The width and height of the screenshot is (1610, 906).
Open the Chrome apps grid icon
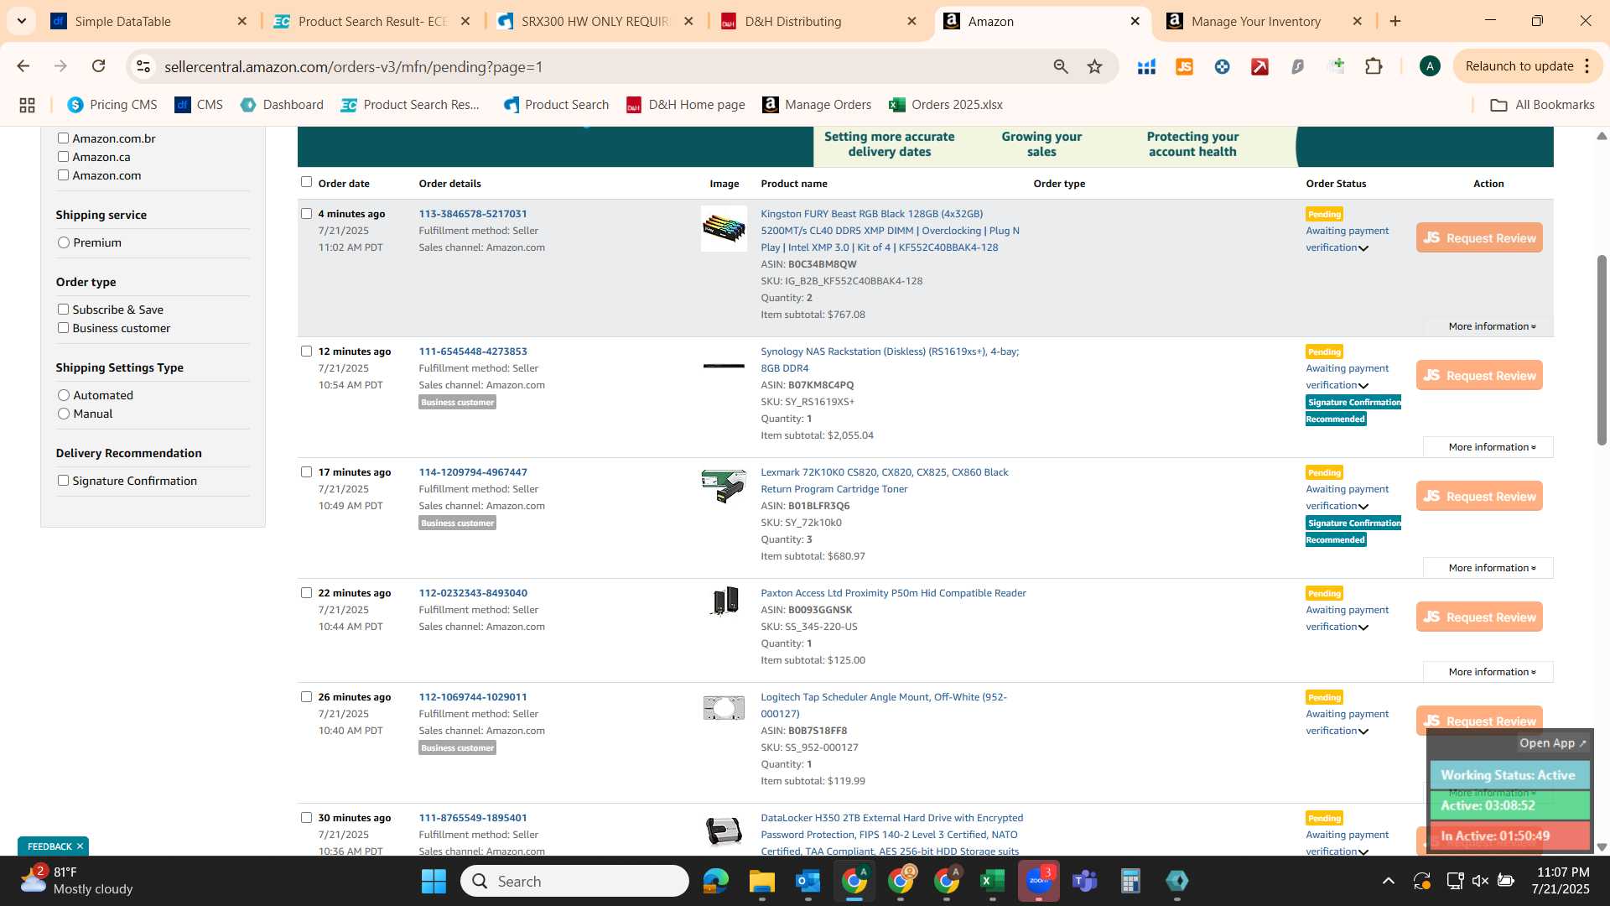[x=27, y=105]
